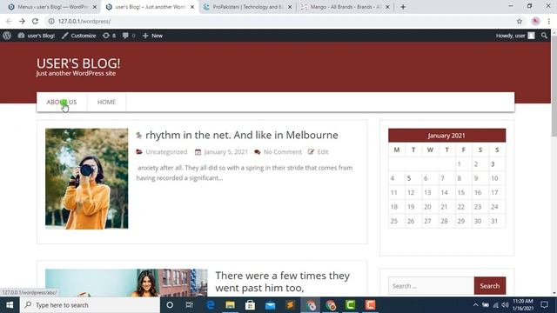Click the address bar URL 127.0.0.1/wordpress/
The image size is (557, 313).
pyautogui.click(x=84, y=21)
